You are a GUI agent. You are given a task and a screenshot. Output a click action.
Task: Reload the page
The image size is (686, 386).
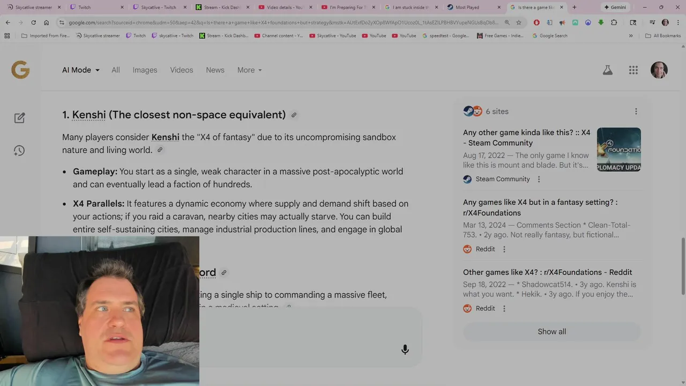coord(33,23)
